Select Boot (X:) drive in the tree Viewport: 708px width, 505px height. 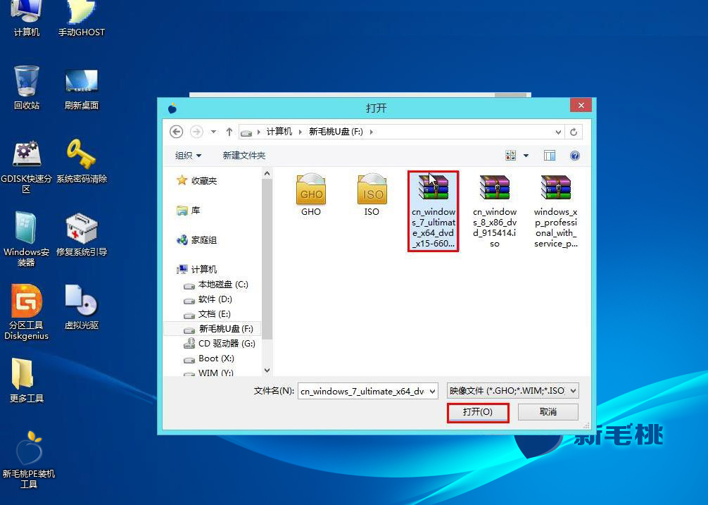[x=208, y=359]
